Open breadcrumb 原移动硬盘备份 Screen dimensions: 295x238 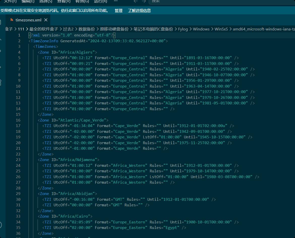(x=114, y=29)
